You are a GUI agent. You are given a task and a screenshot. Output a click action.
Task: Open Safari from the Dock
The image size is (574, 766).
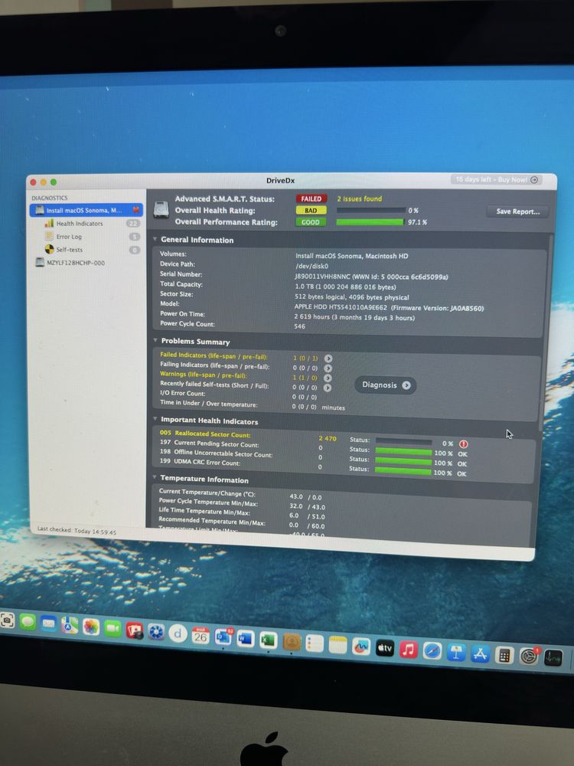[x=432, y=651]
